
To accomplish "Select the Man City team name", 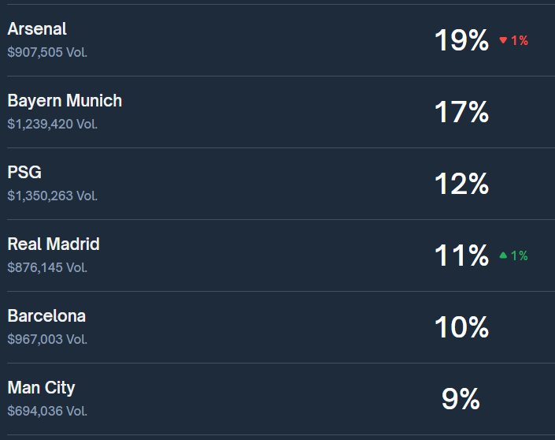I will (x=41, y=388).
